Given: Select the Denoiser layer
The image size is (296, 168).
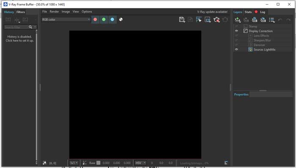Looking at the screenshot, I should pyautogui.click(x=259, y=45).
